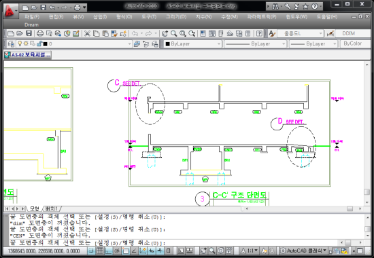Open Text Style manager icon
This screenshot has width=374, height=258.
272,33
